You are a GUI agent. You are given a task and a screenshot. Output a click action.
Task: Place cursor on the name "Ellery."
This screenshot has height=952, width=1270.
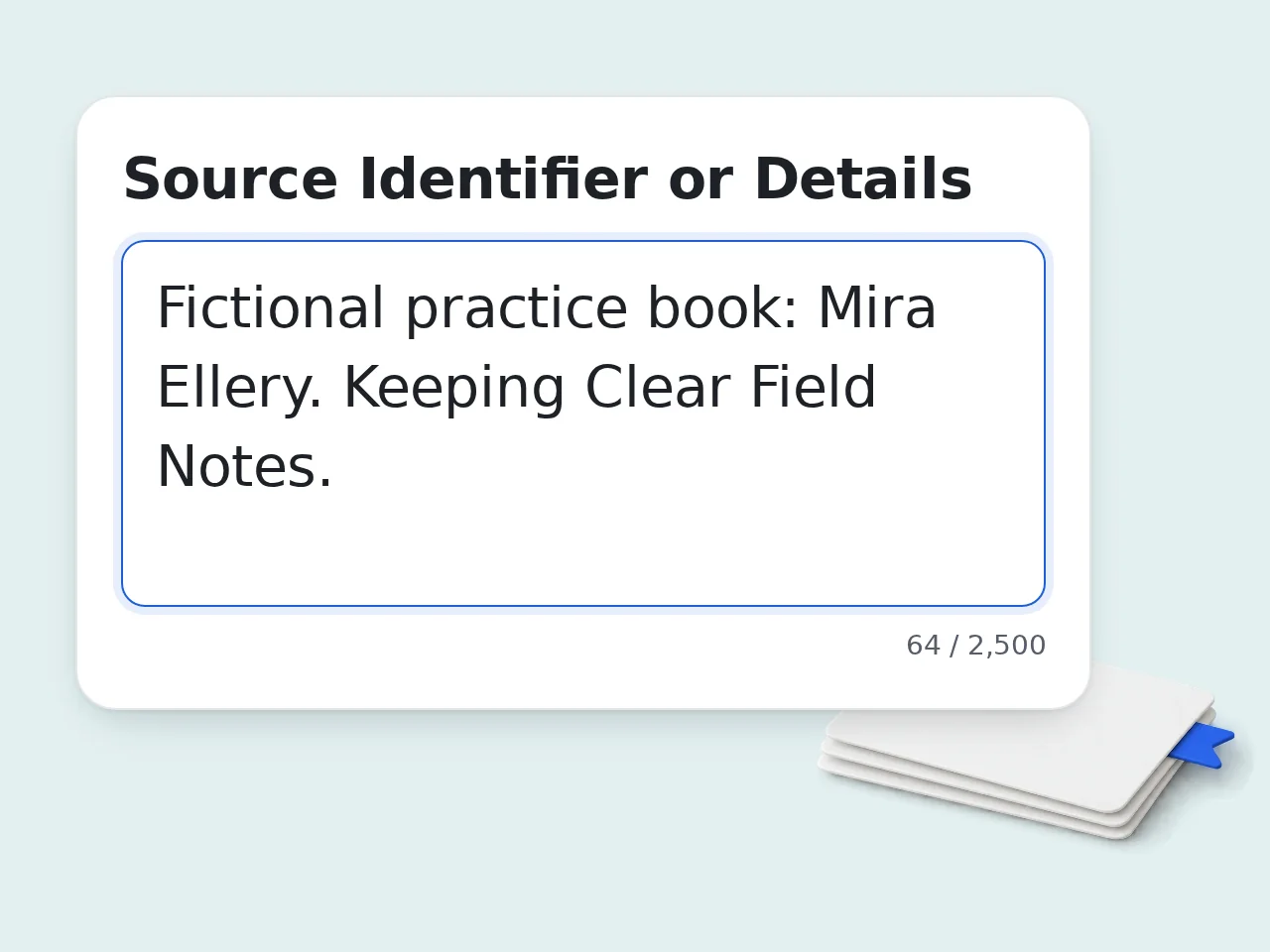pos(240,388)
